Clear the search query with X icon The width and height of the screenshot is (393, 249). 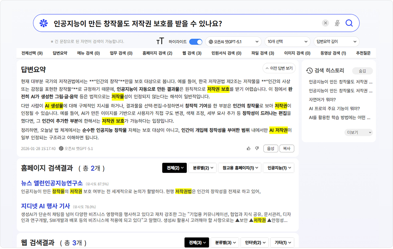[x=326, y=23]
